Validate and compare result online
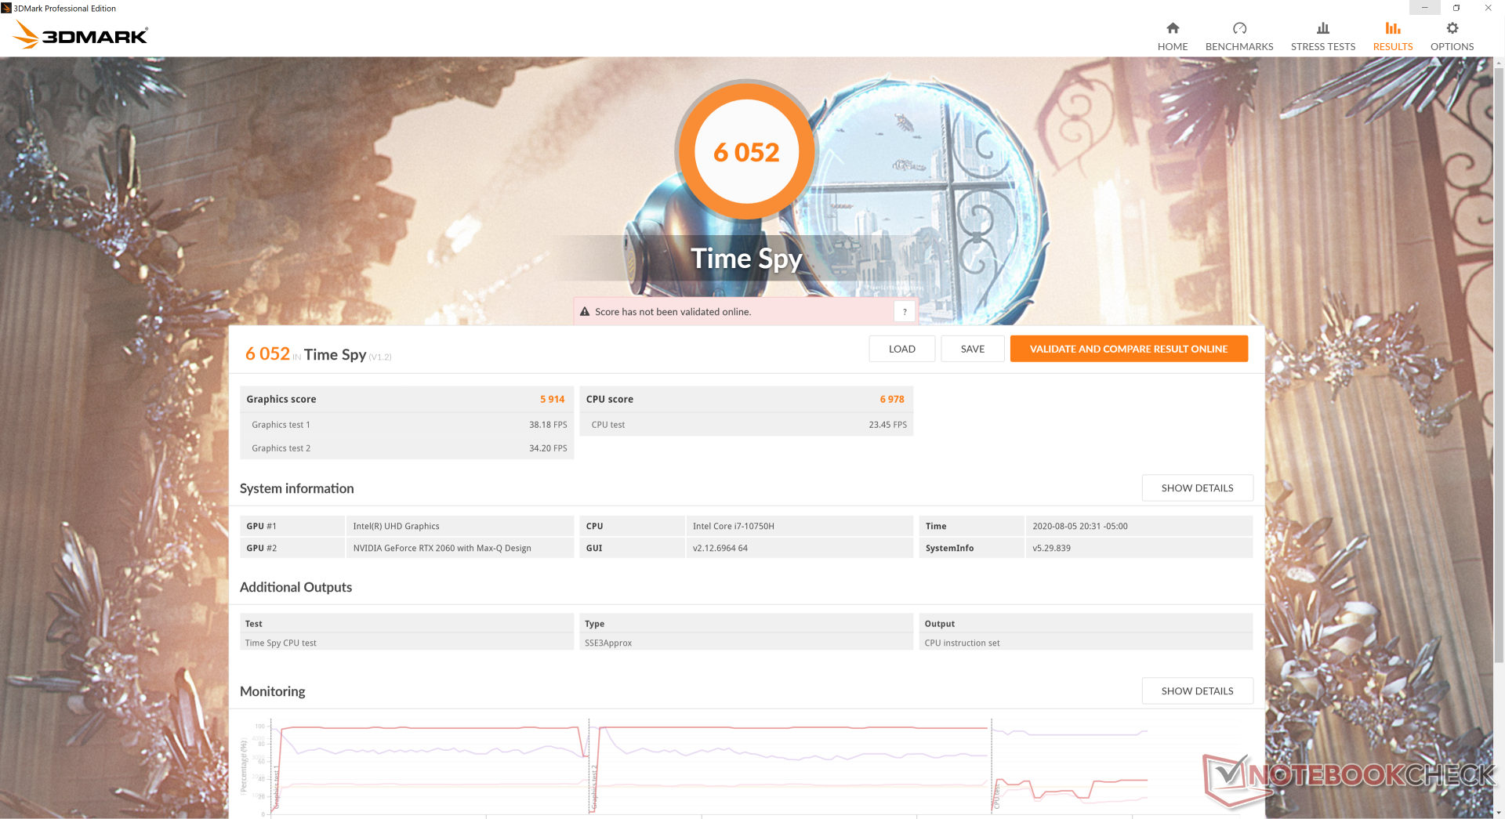Screen dimensions: 1505x819 (x=1129, y=349)
